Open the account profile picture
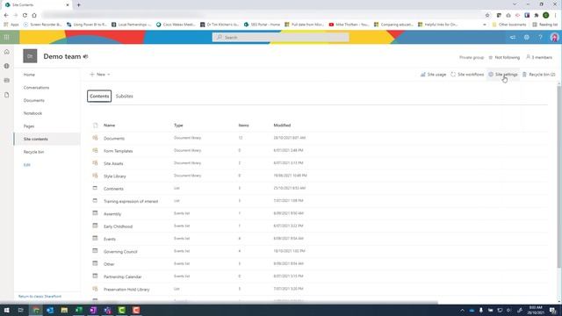The image size is (562, 316). click(x=554, y=37)
